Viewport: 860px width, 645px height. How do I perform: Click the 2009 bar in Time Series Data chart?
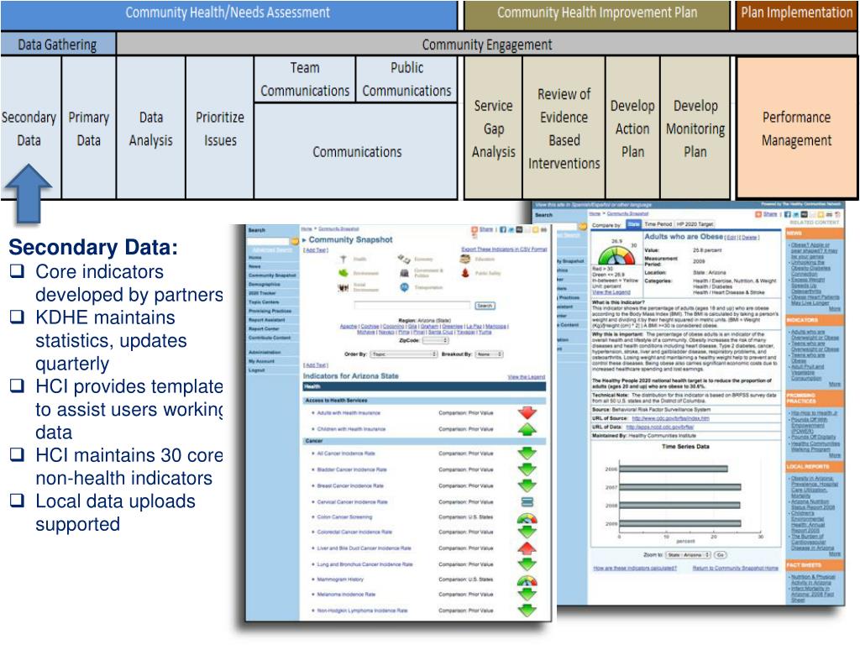tap(680, 524)
